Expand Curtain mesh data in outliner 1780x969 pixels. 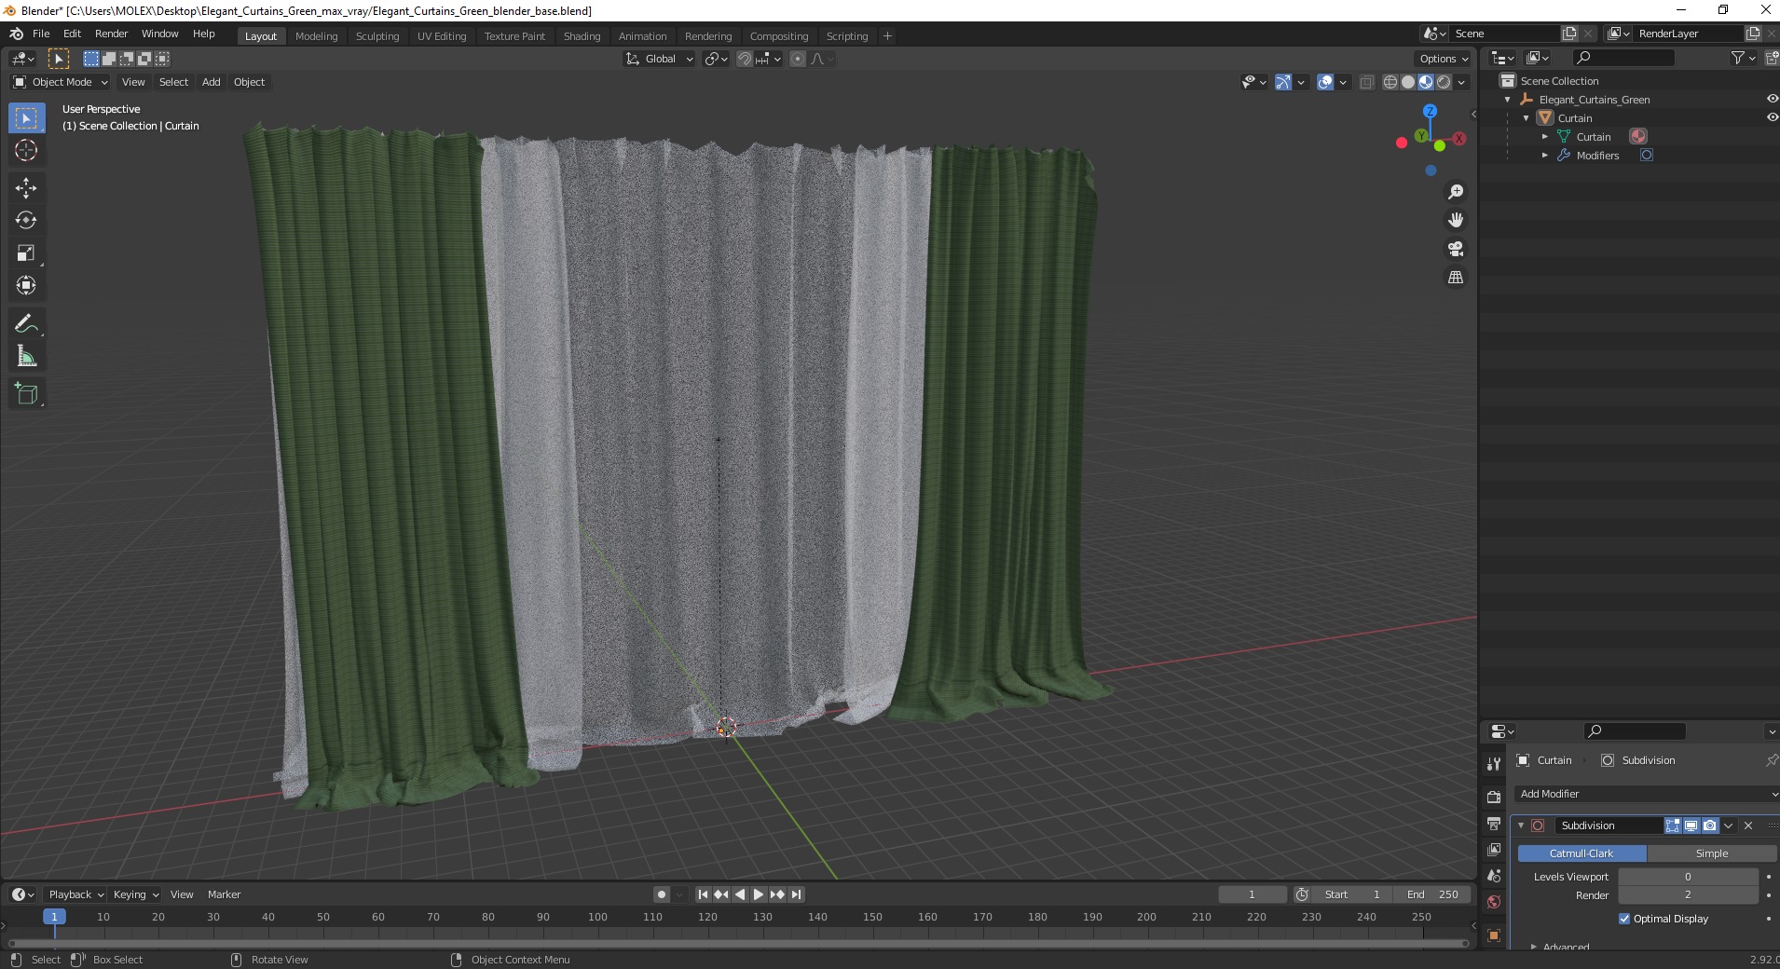[1545, 137]
